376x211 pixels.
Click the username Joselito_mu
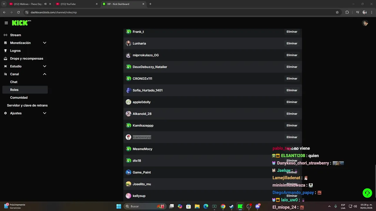142,184
